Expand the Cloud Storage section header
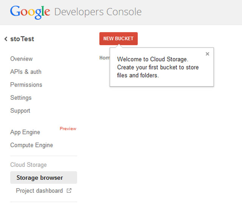Image resolution: width=242 pixels, height=203 pixels. [x=28, y=165]
